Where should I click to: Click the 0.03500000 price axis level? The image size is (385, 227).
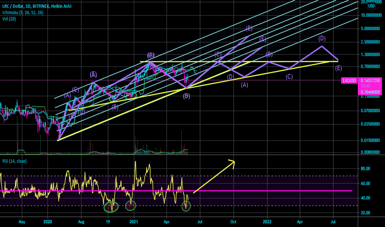pyautogui.click(x=370, y=124)
